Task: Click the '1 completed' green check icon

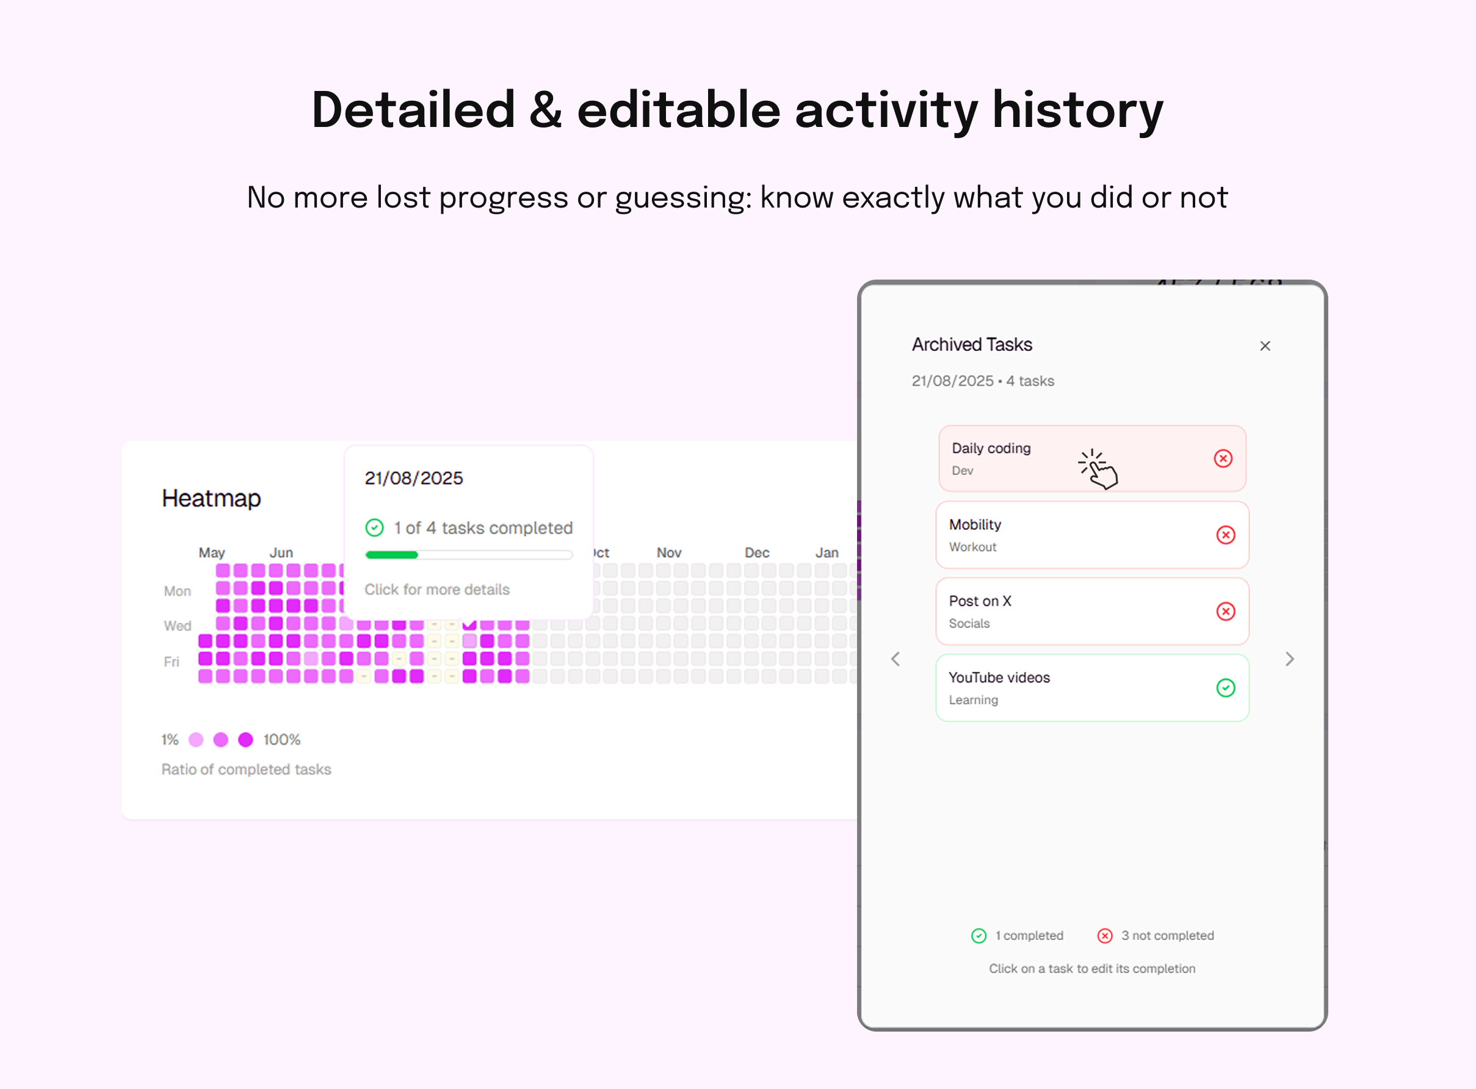Action: [979, 935]
